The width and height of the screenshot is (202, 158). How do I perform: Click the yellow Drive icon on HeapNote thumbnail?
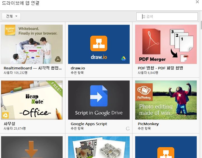coord(5,115)
